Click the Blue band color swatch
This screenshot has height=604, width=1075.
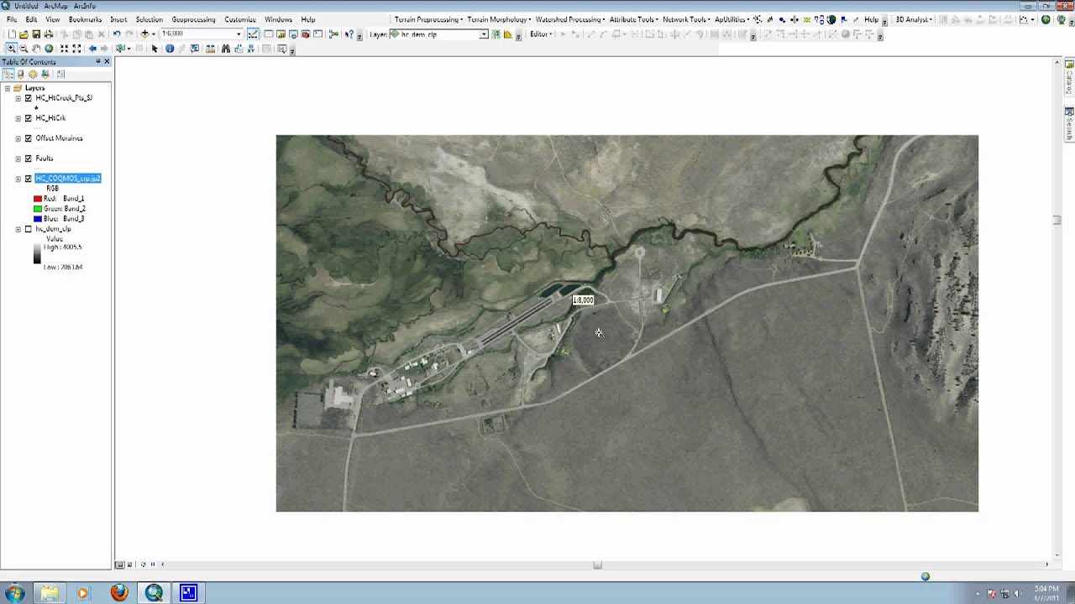point(38,219)
